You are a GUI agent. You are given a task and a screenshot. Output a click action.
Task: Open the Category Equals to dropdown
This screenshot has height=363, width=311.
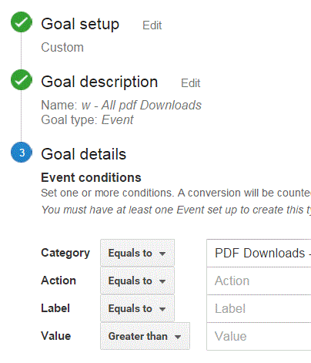point(137,253)
